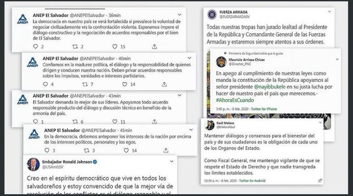
Task: Share the ANEP tweet posted 36min ago
Action: point(154,47)
